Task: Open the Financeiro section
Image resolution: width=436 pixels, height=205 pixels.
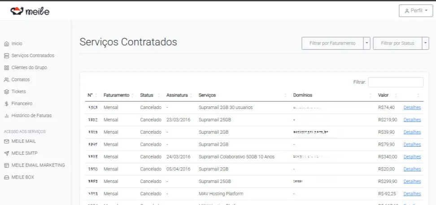Action: (x=22, y=104)
